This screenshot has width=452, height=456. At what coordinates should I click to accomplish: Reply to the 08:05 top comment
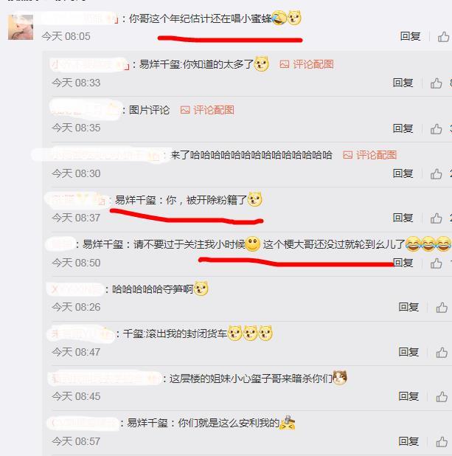point(410,36)
